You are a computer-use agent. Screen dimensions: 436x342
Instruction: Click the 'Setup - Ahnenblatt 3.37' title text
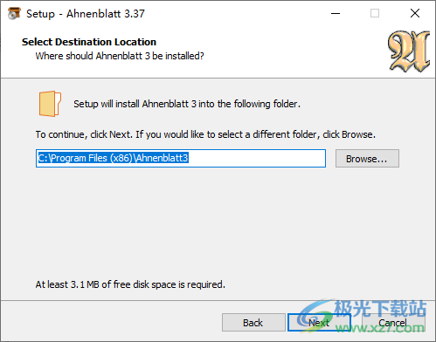(86, 14)
